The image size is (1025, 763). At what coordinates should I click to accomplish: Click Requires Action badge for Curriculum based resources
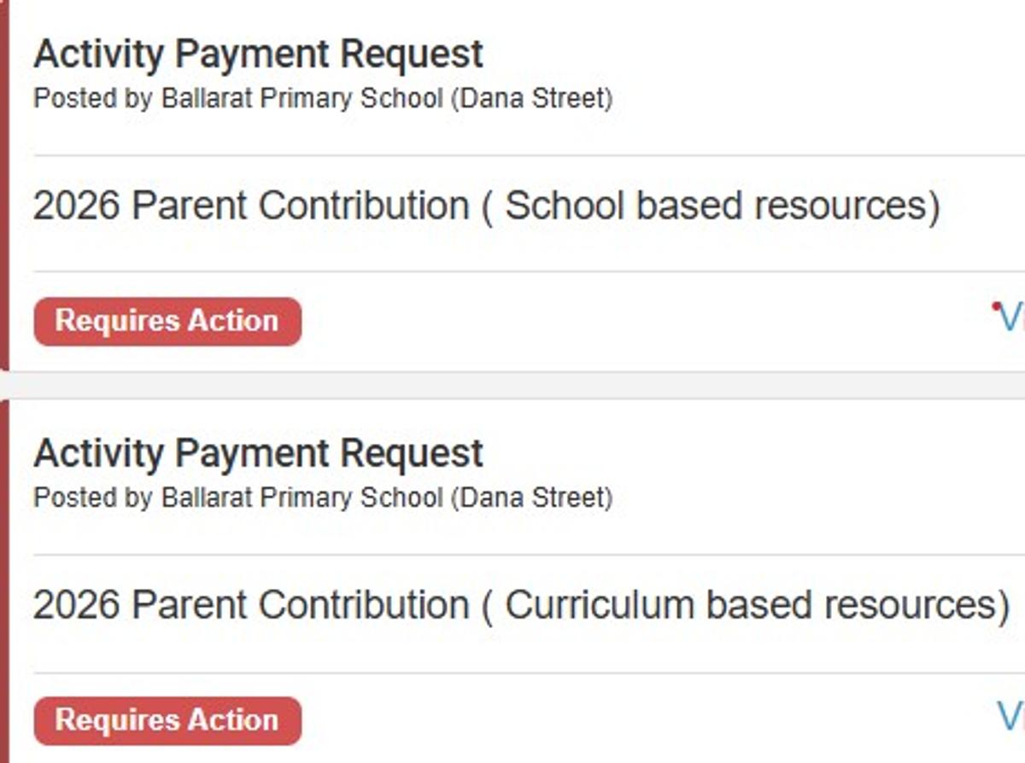tap(167, 720)
